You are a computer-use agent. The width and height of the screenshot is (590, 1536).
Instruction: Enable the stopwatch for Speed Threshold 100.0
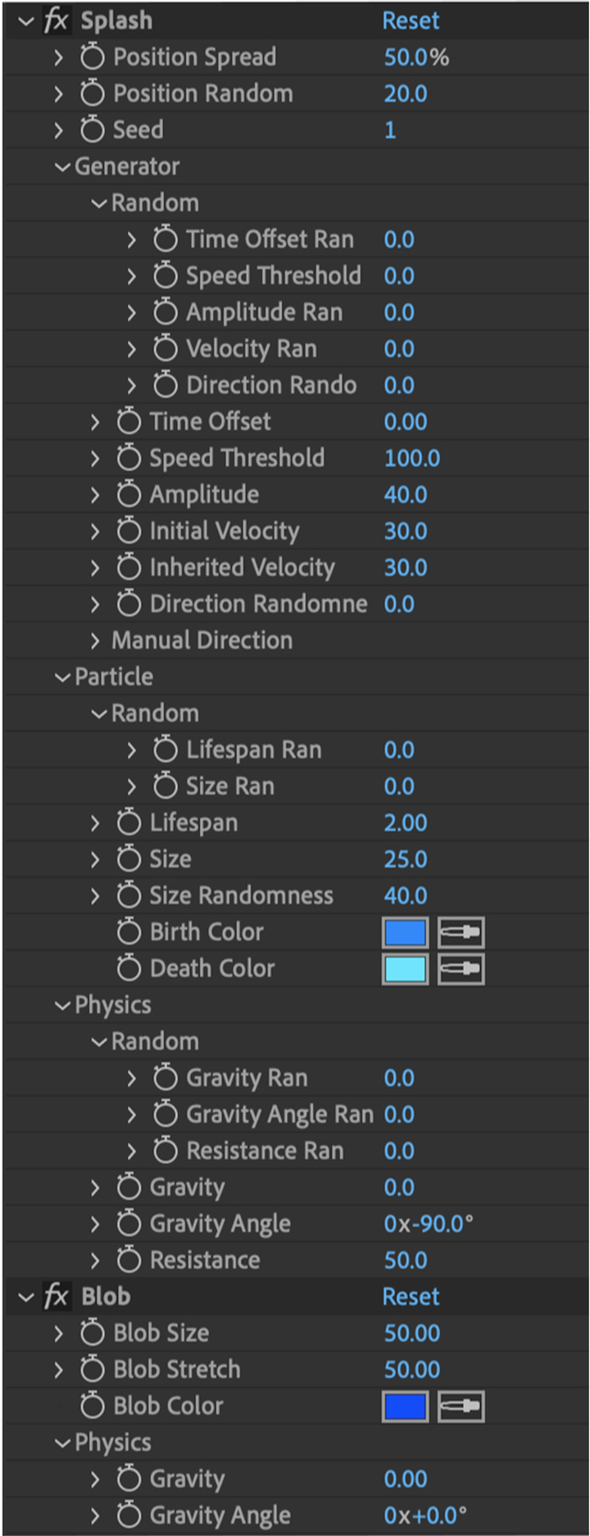click(129, 458)
